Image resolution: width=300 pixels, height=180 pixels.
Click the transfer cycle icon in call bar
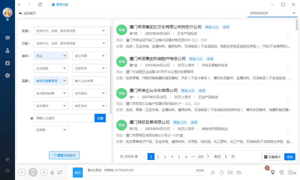tap(239, 172)
